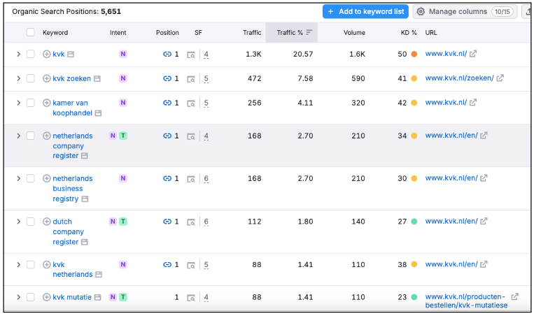
Task: Click the keyword details icon next to 'kvk'
Action: point(71,55)
